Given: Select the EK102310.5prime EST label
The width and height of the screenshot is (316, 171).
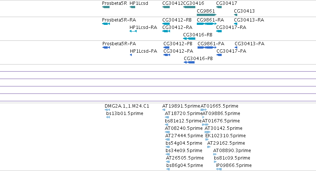Looking at the screenshot, I should click(225, 136).
